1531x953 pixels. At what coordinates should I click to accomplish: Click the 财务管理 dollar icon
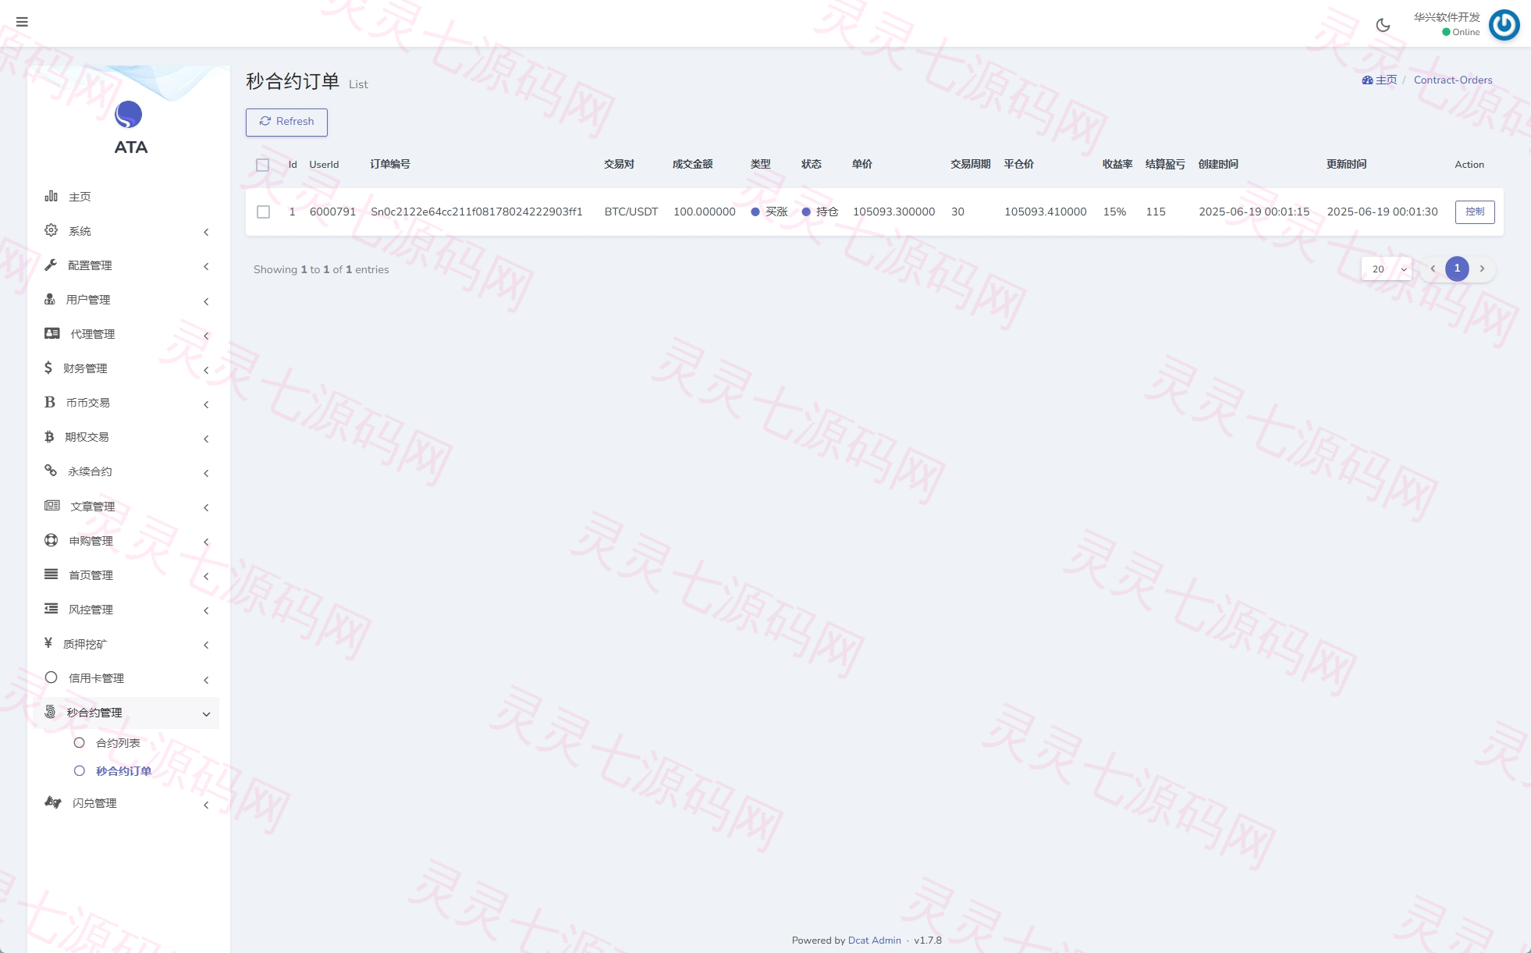click(x=48, y=368)
